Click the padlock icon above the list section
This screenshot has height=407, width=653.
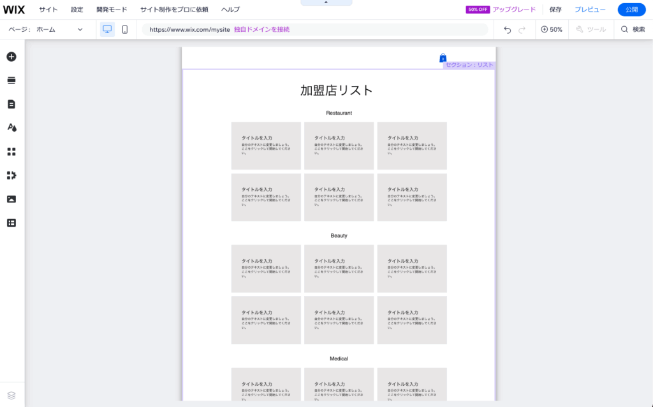point(443,57)
